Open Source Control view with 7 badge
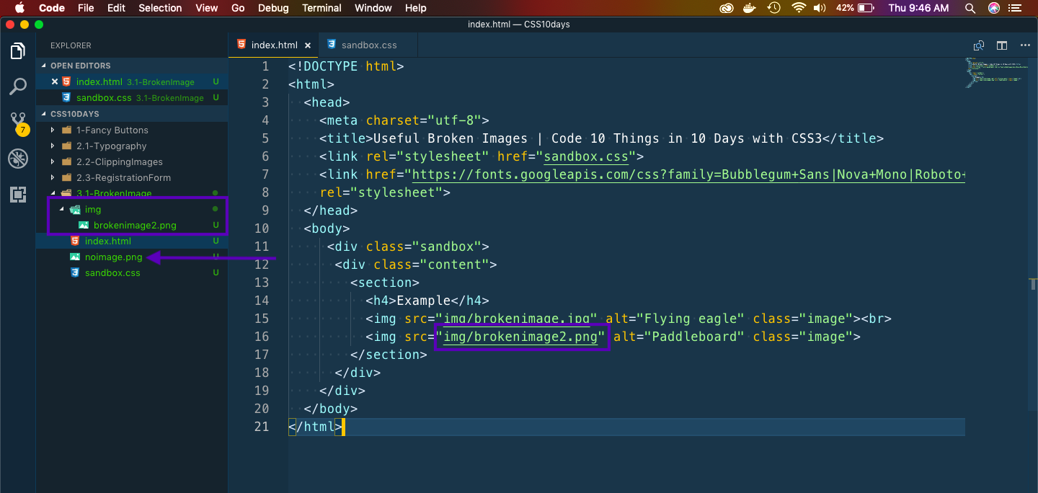The image size is (1038, 493). [18, 123]
